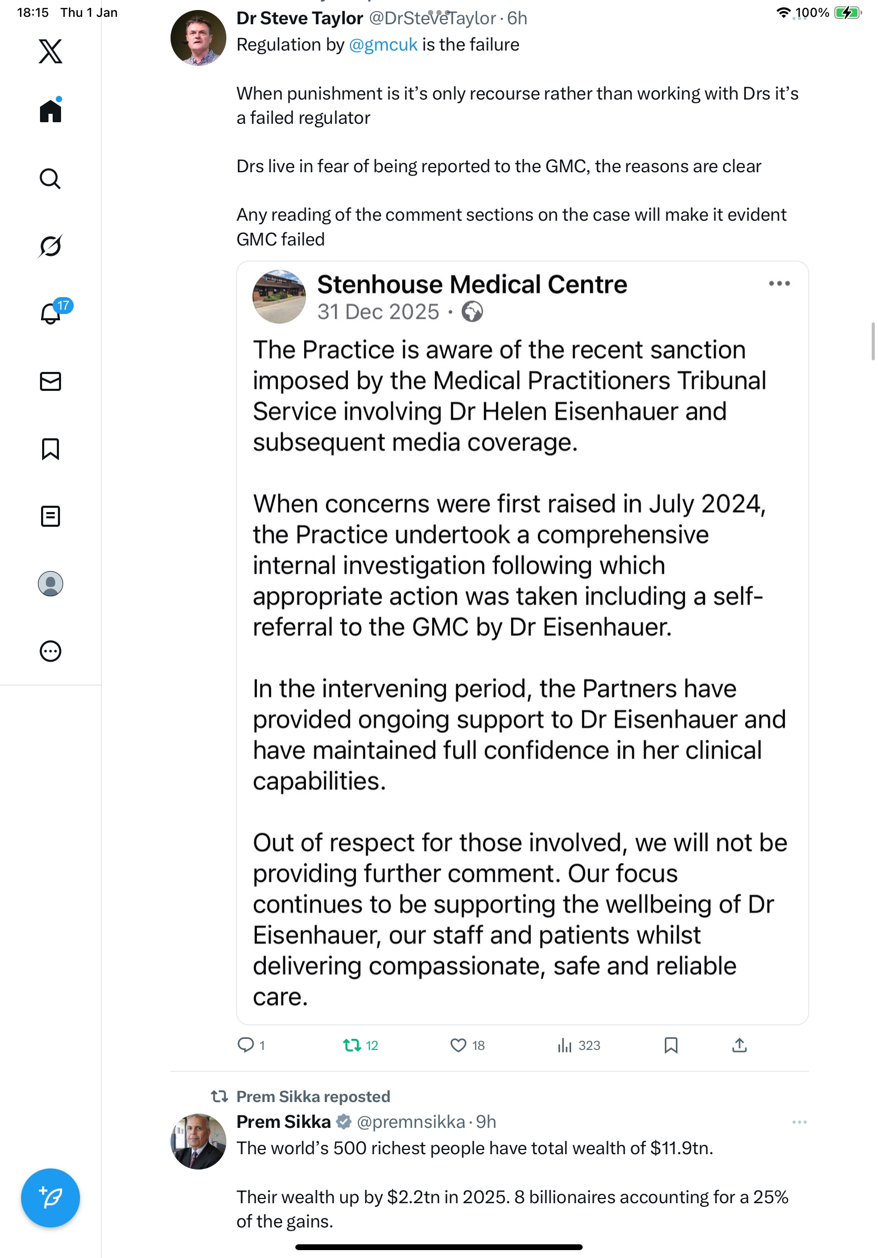This screenshot has width=878, height=1258.
Task: Open Lists icon in sidebar
Action: point(51,516)
